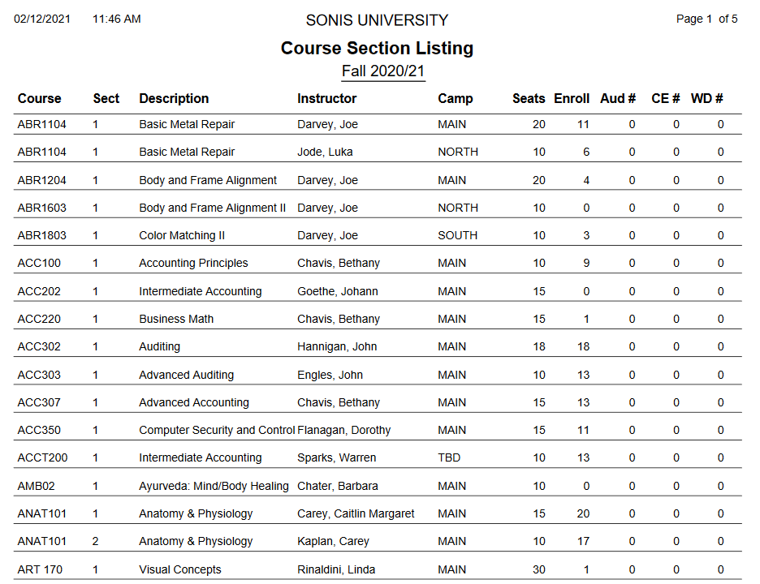Click the TBD campus entry
Image resolution: width=760 pixels, height=584 pixels.
pyautogui.click(x=449, y=457)
